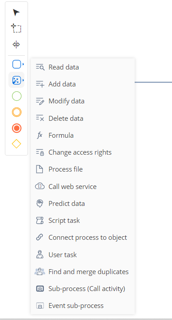Activate the marquee selection tool
The width and height of the screenshot is (172, 320).
pyautogui.click(x=16, y=28)
